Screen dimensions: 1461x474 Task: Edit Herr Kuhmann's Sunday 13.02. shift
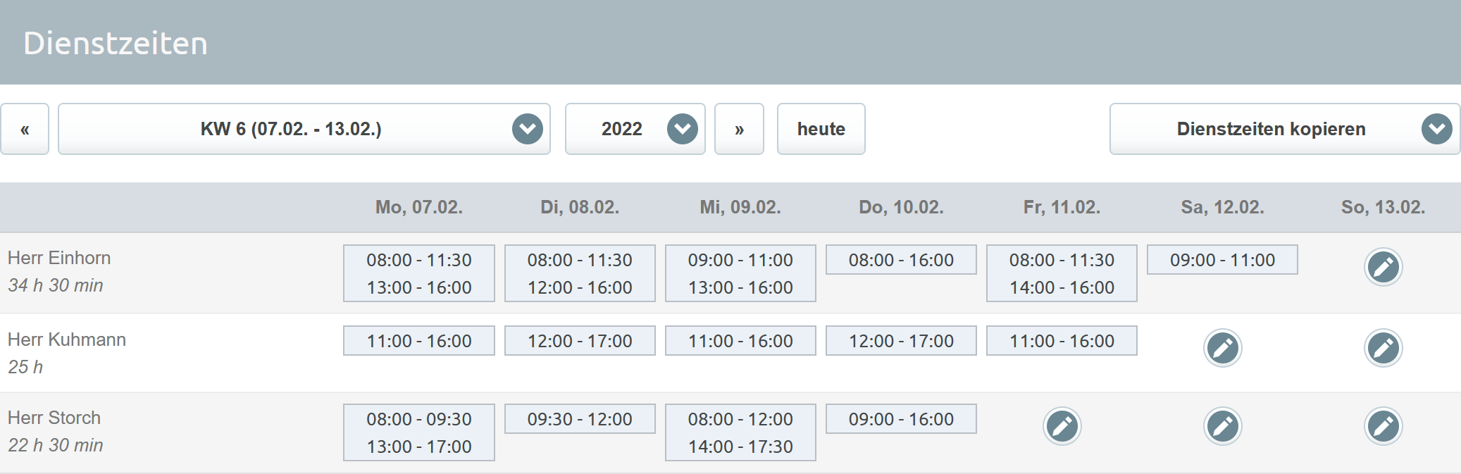point(1383,348)
